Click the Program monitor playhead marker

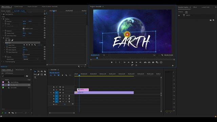click(x=97, y=58)
